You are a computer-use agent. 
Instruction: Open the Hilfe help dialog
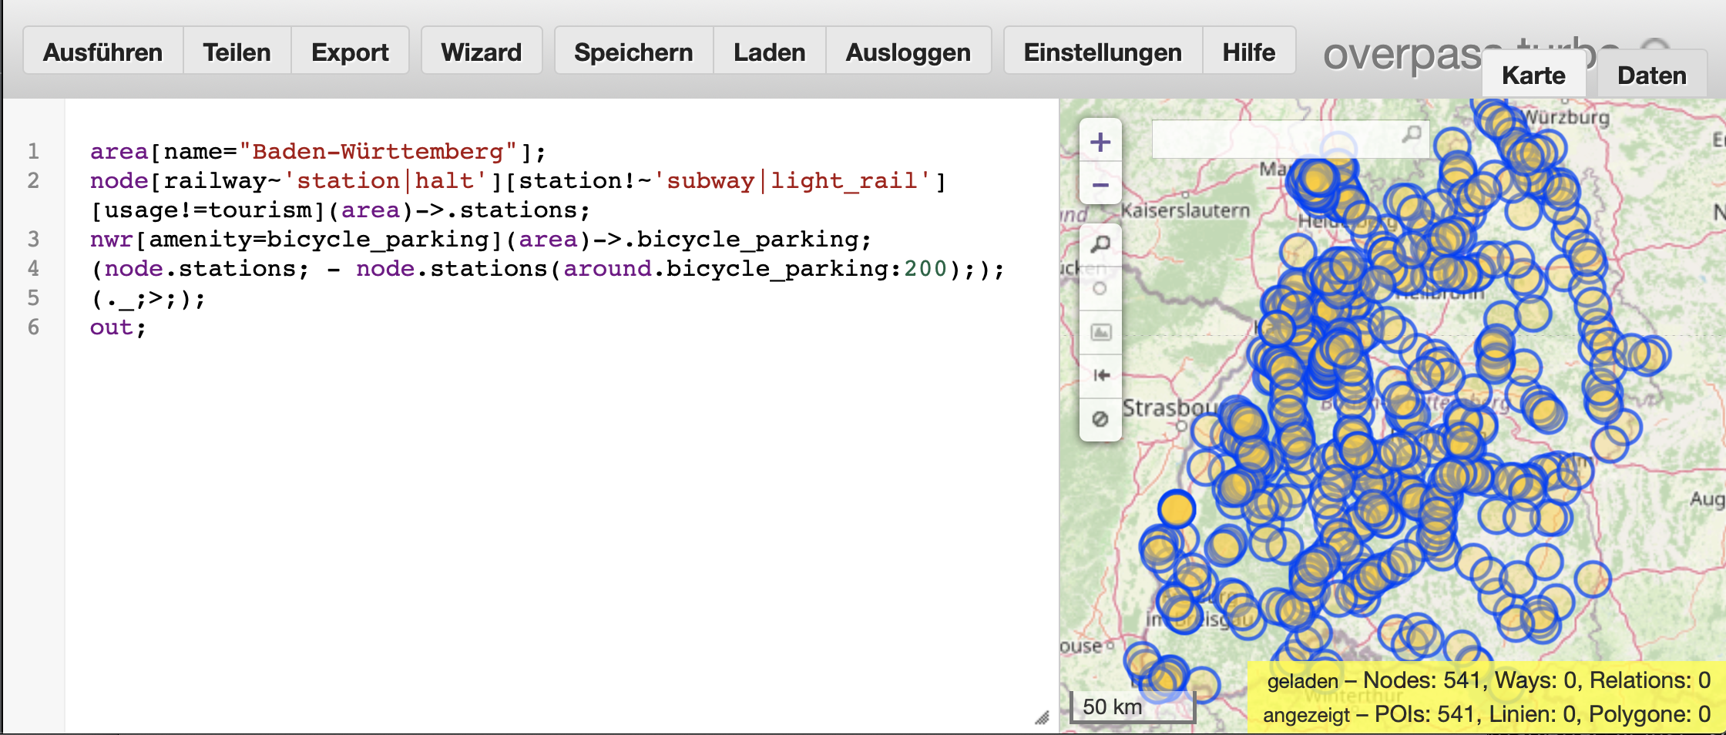click(1248, 52)
